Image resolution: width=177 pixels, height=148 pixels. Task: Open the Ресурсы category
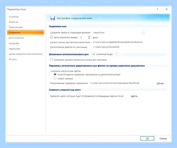pos(13,59)
